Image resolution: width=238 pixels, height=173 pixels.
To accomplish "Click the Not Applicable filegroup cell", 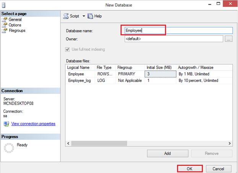I will (x=130, y=81).
